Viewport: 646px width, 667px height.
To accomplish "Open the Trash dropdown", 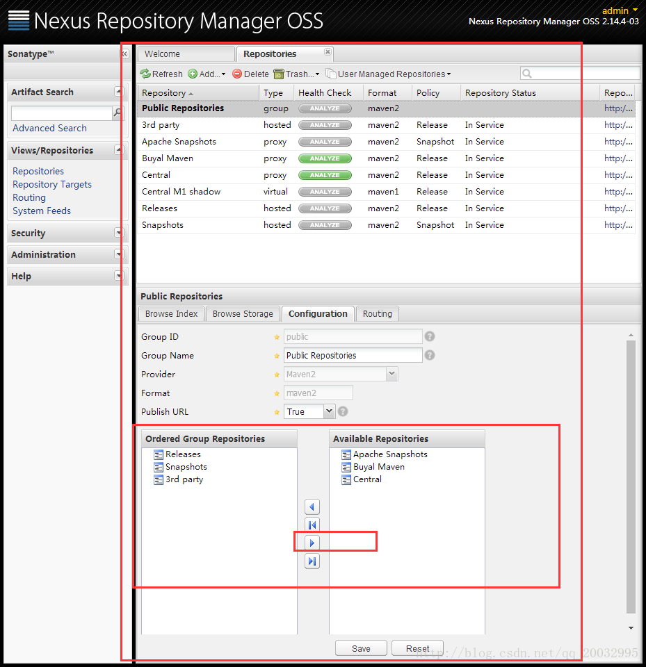I will click(x=296, y=74).
